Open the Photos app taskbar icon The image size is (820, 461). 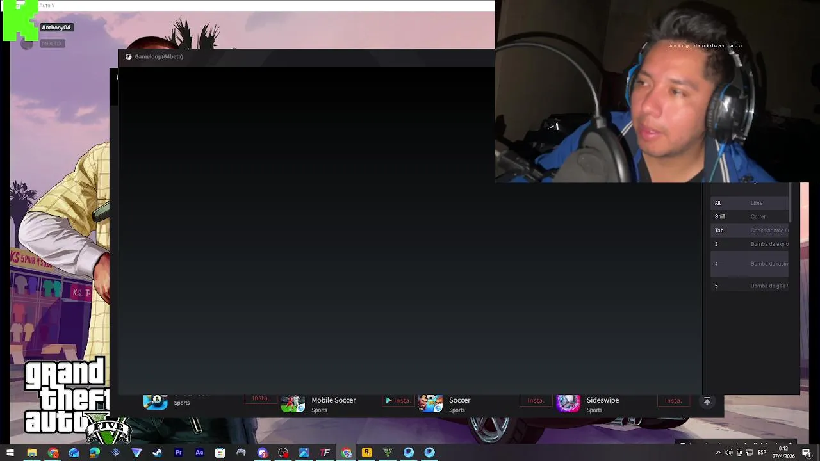304,453
